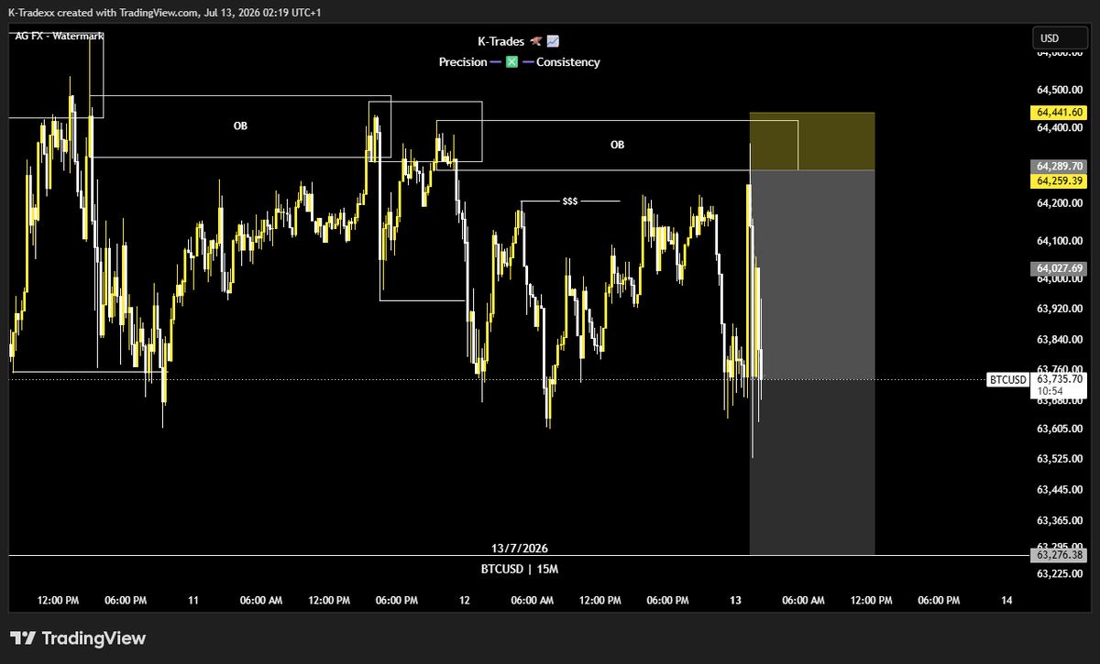Image resolution: width=1100 pixels, height=664 pixels.
Task: Click the 63,445.00 price axis tick
Action: [x=1060, y=490]
